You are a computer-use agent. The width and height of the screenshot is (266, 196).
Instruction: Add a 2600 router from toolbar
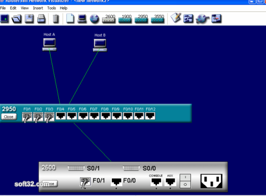tap(109, 19)
